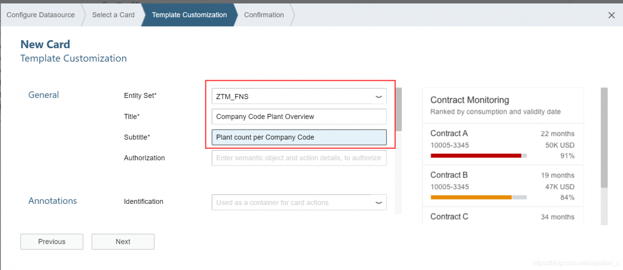The height and width of the screenshot is (270, 623).
Task: Go to Configure Datasource step
Action: click(x=40, y=15)
